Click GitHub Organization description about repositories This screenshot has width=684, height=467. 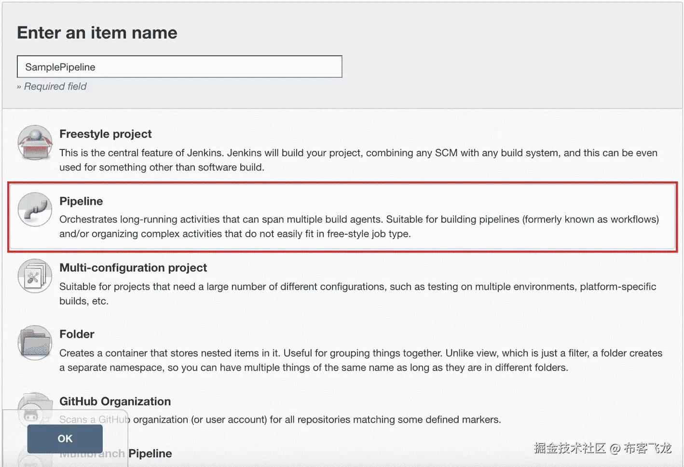click(x=316, y=420)
